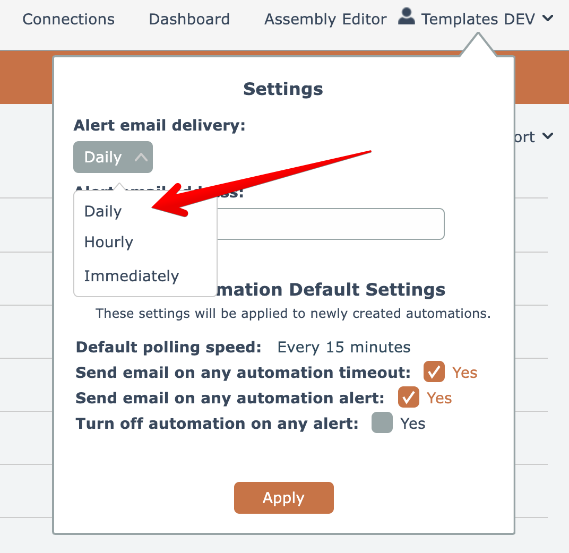Expand the Templates DEV account chevron

pyautogui.click(x=548, y=19)
